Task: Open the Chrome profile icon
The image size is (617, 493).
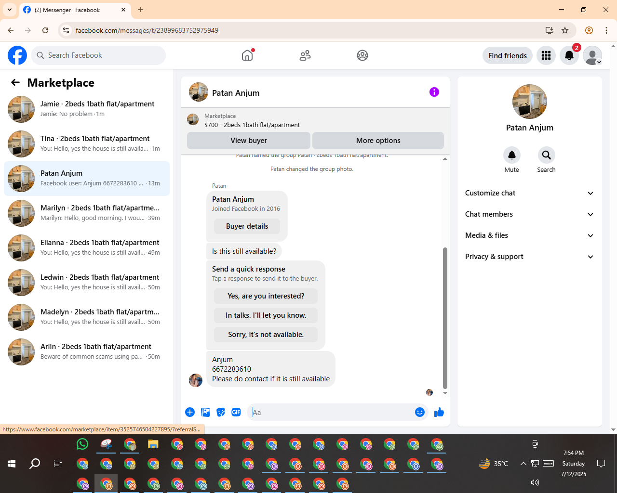Action: 589,30
